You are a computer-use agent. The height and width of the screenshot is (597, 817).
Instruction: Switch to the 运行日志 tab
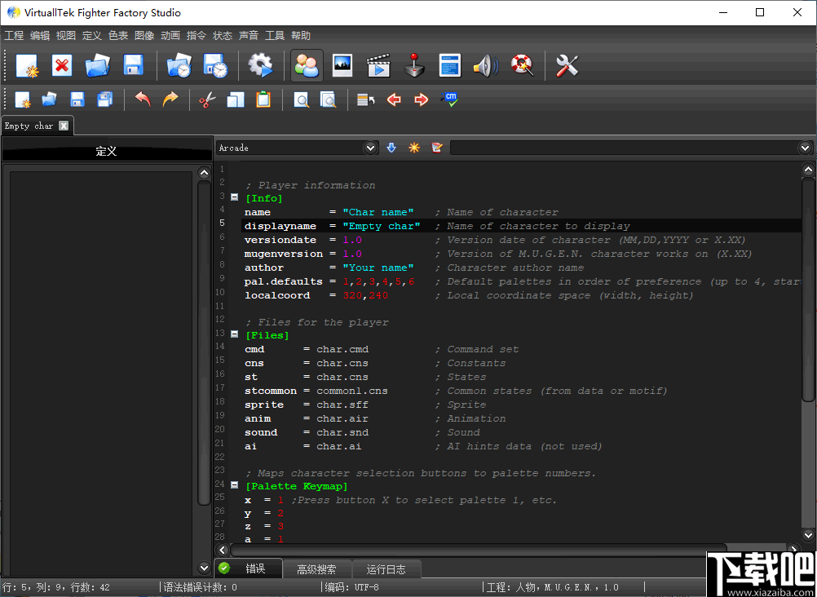pos(386,569)
